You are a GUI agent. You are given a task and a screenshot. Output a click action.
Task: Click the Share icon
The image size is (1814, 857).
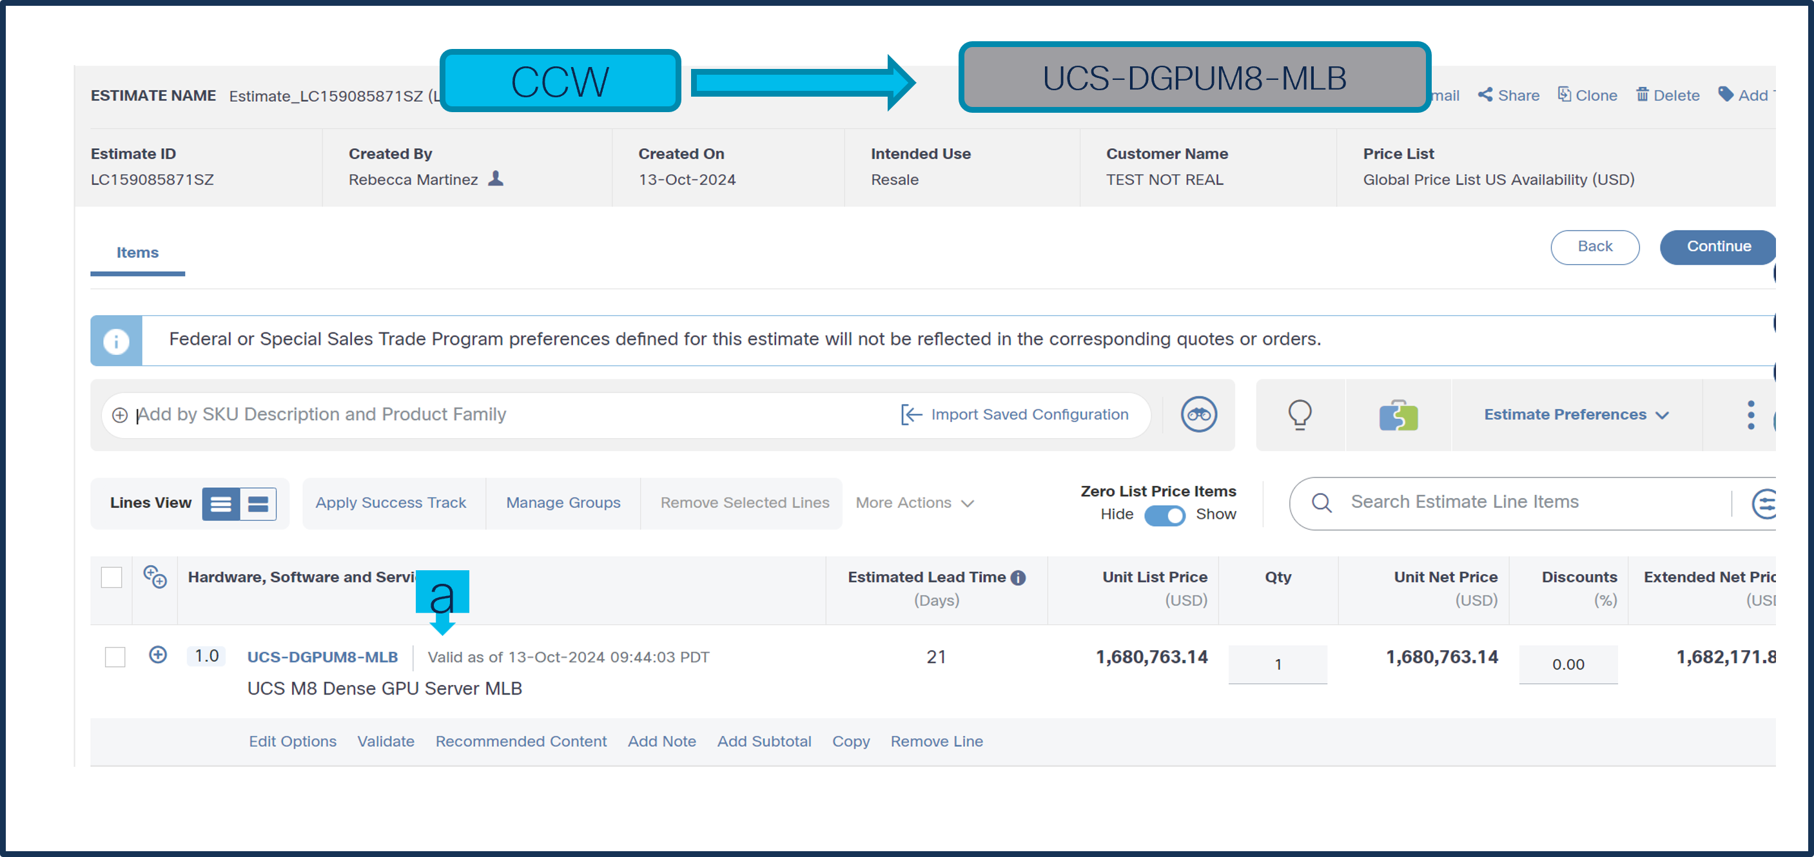[x=1485, y=95]
